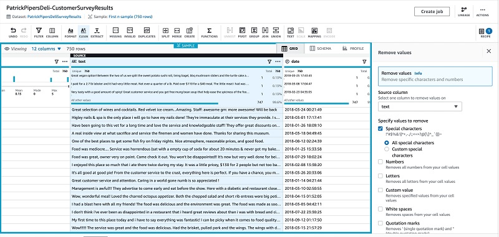Click the Scale tool

[x=301, y=32]
